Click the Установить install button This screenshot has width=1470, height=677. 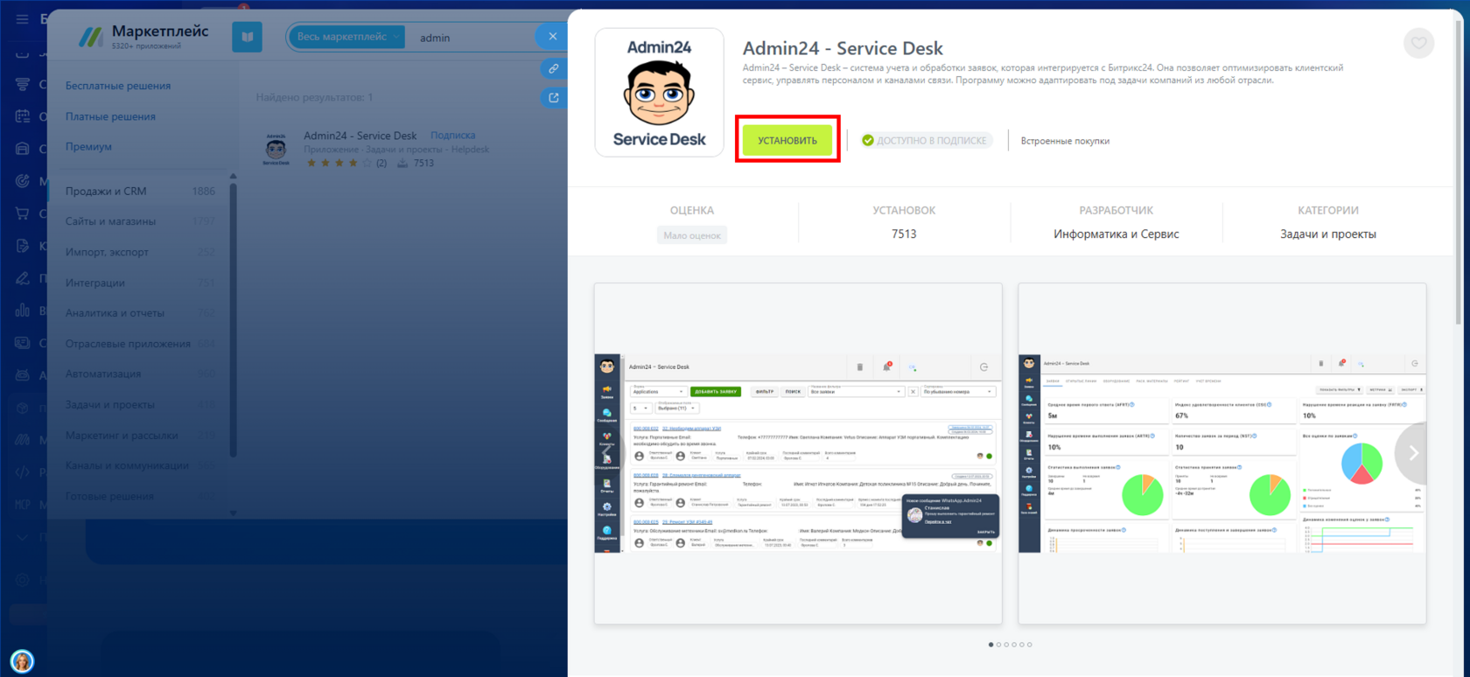click(787, 140)
